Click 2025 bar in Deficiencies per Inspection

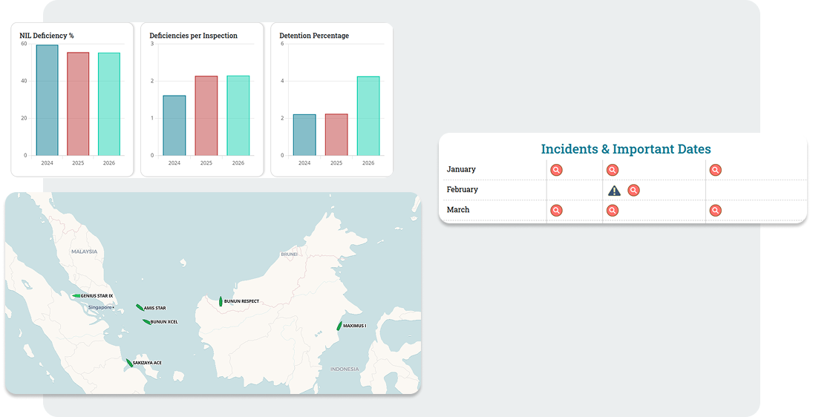[x=206, y=116]
